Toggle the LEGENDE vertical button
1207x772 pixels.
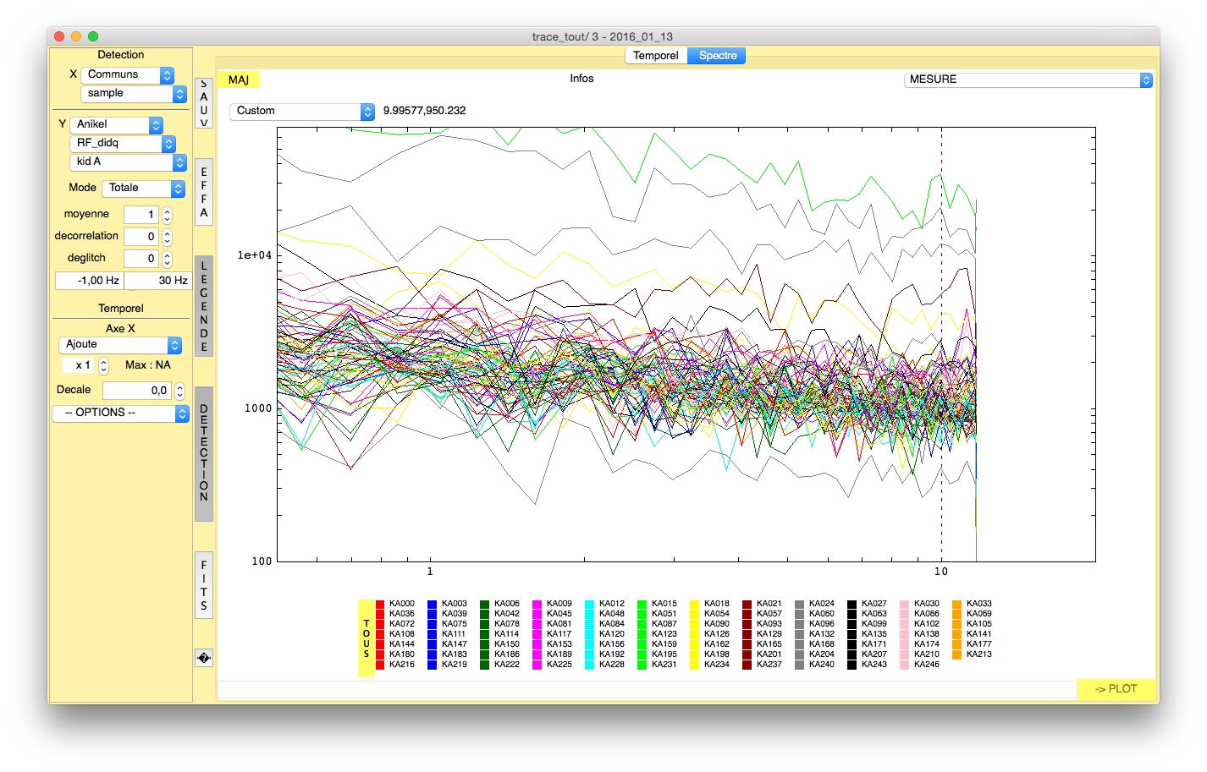[203, 306]
